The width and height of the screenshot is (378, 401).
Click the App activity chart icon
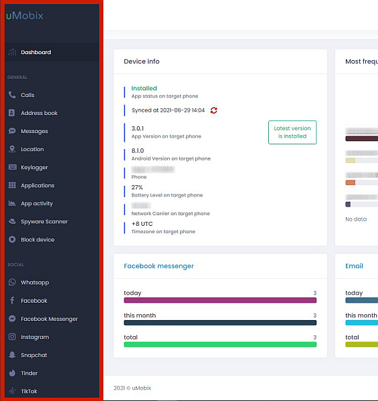coord(12,203)
